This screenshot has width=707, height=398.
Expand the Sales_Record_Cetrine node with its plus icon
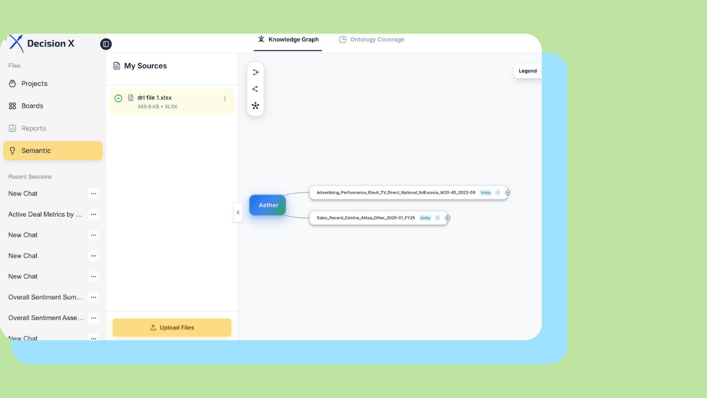point(447,218)
